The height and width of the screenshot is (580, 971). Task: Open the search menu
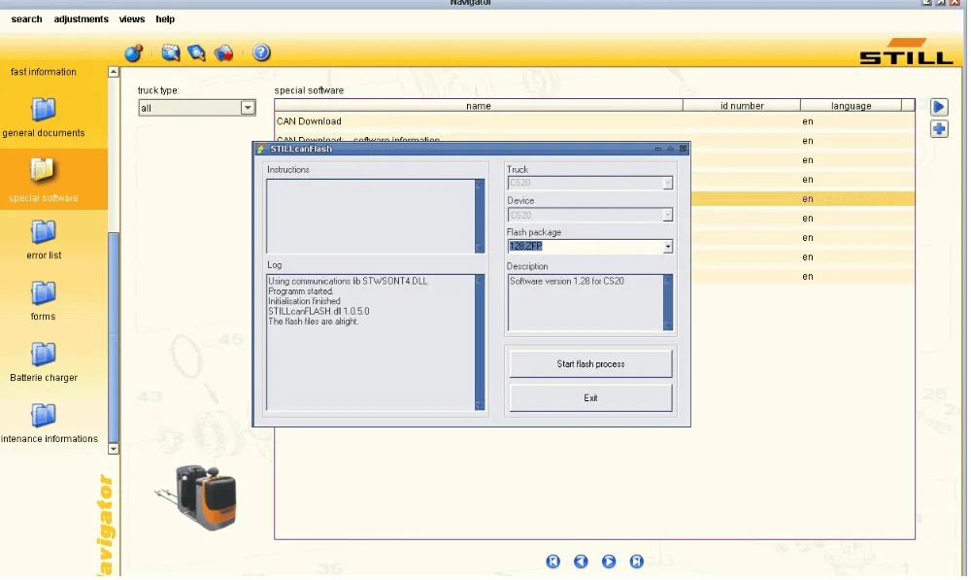(x=26, y=19)
